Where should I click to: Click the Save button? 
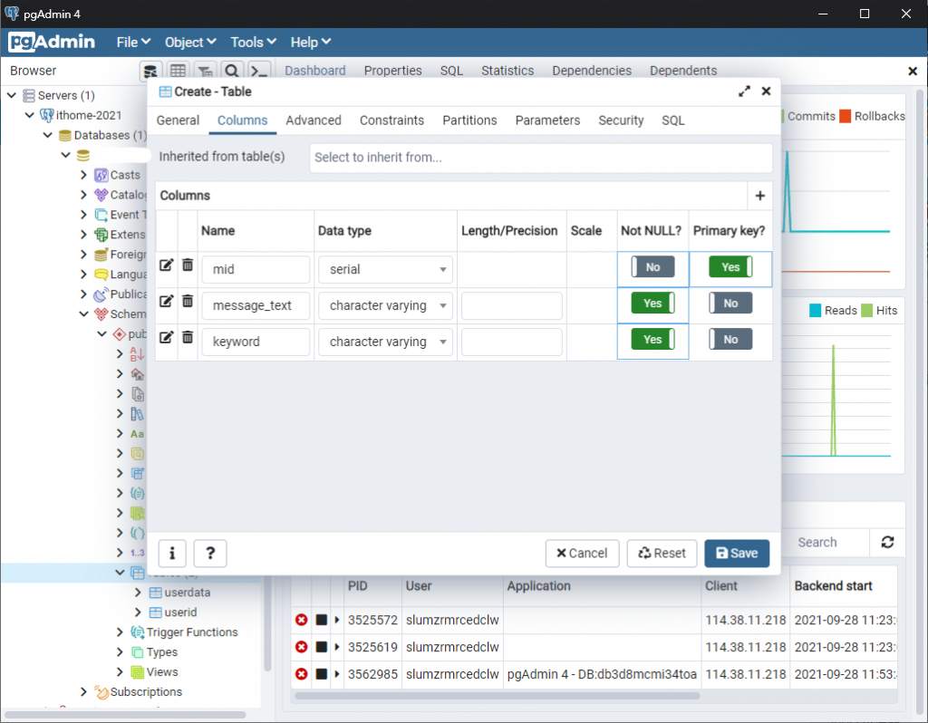click(737, 554)
